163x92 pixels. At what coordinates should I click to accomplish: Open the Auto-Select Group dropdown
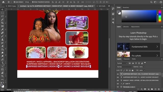pos(28,2)
